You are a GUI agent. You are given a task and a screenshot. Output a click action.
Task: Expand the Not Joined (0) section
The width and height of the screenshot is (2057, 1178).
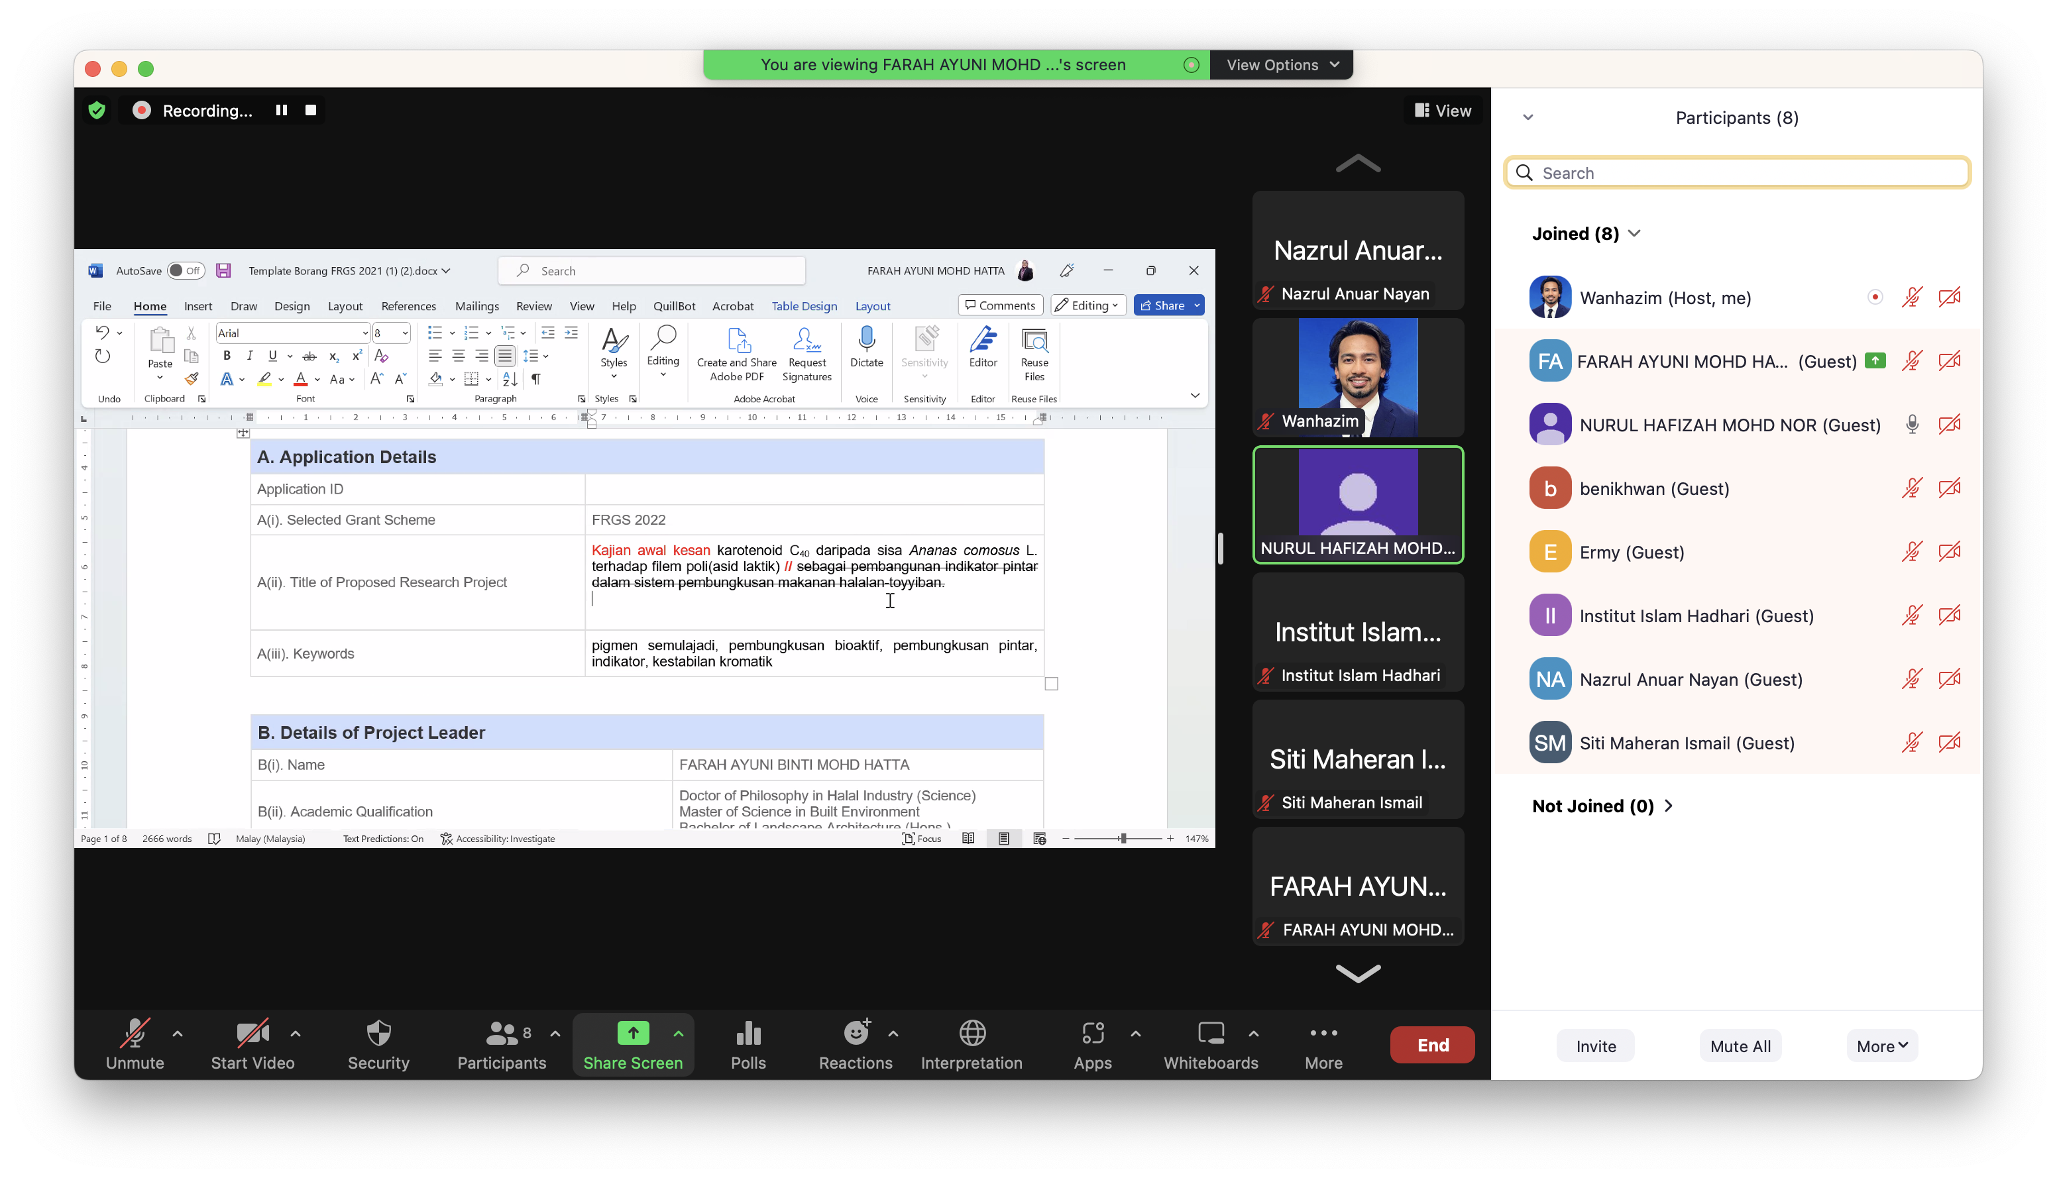[1668, 806]
